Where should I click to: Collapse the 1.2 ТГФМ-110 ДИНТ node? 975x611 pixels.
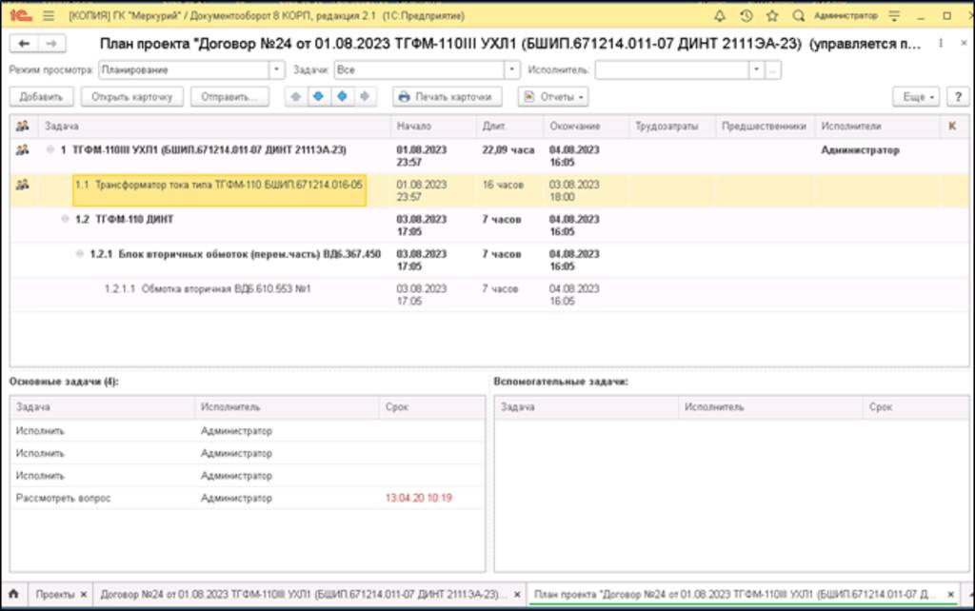point(66,220)
